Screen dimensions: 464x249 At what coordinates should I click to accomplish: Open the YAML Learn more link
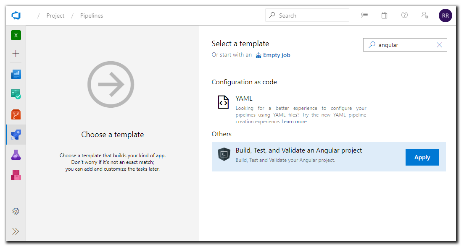294,122
